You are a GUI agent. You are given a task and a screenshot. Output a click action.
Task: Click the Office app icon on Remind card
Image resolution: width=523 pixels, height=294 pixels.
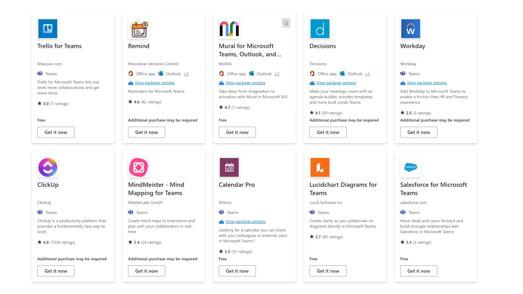click(131, 73)
